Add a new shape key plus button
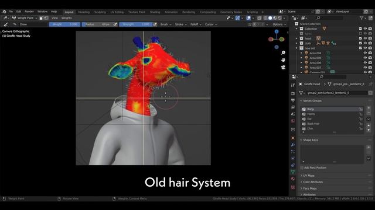375x210 pixels. click(369, 148)
